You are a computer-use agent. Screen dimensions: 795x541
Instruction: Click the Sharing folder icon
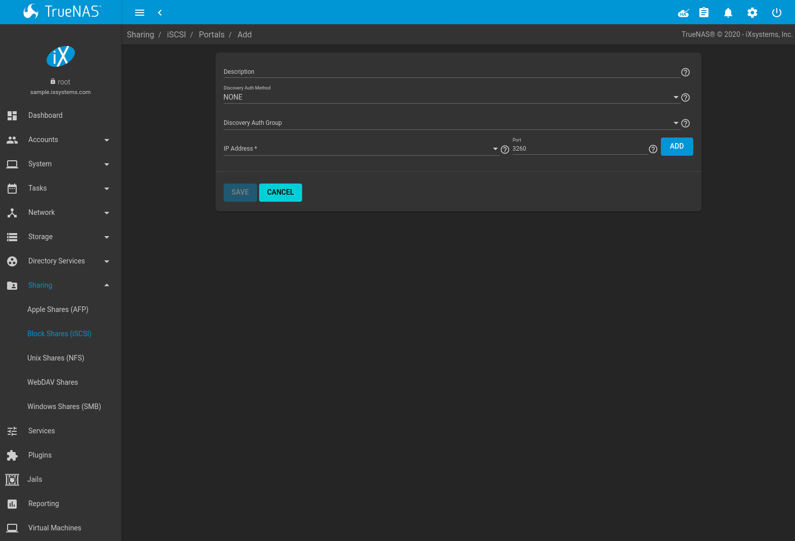pyautogui.click(x=12, y=286)
